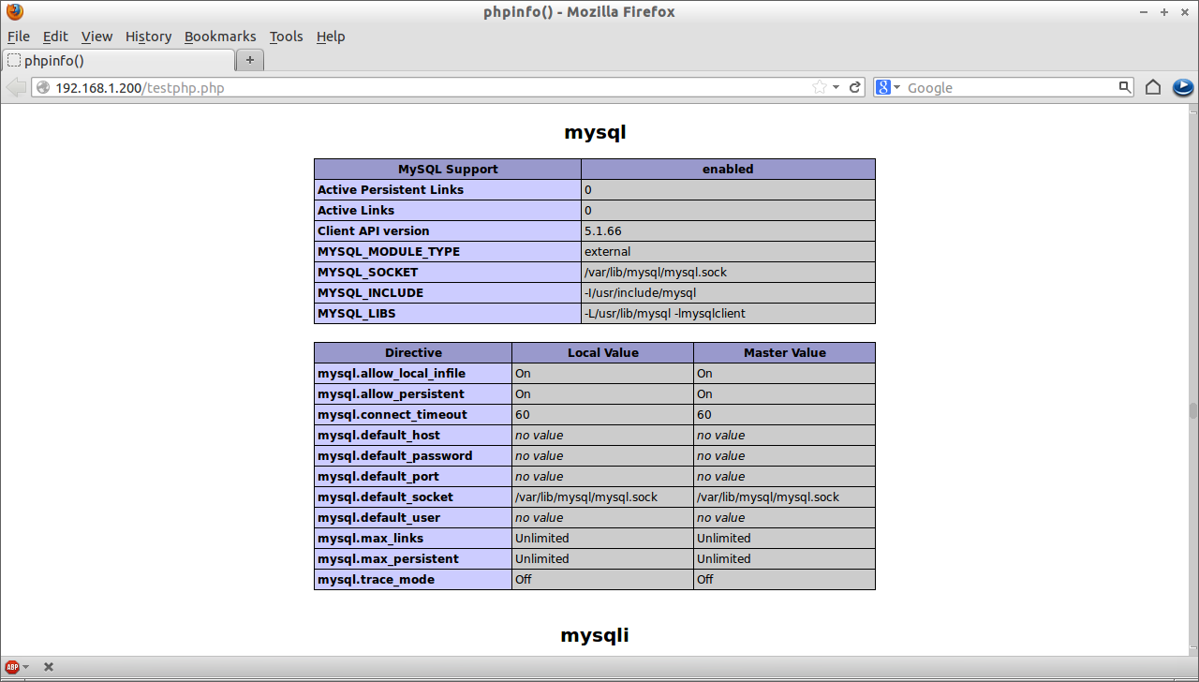The height and width of the screenshot is (682, 1199).
Task: Click the mysql.default_port directive label
Action: coord(378,477)
